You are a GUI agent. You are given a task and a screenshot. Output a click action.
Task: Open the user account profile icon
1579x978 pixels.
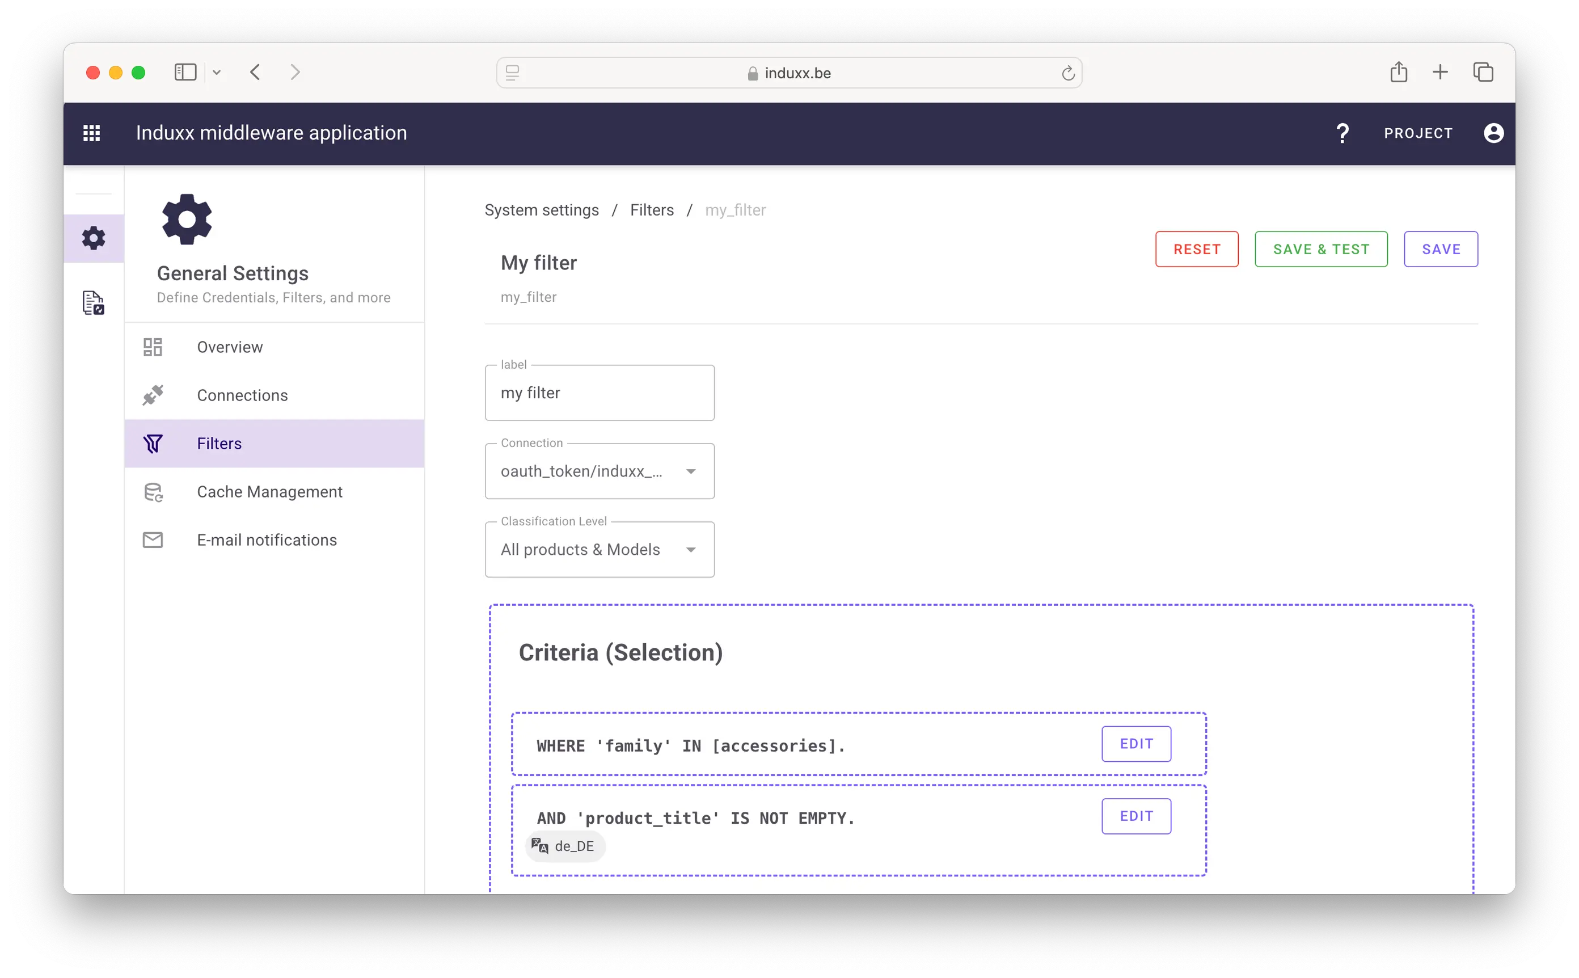tap(1493, 133)
